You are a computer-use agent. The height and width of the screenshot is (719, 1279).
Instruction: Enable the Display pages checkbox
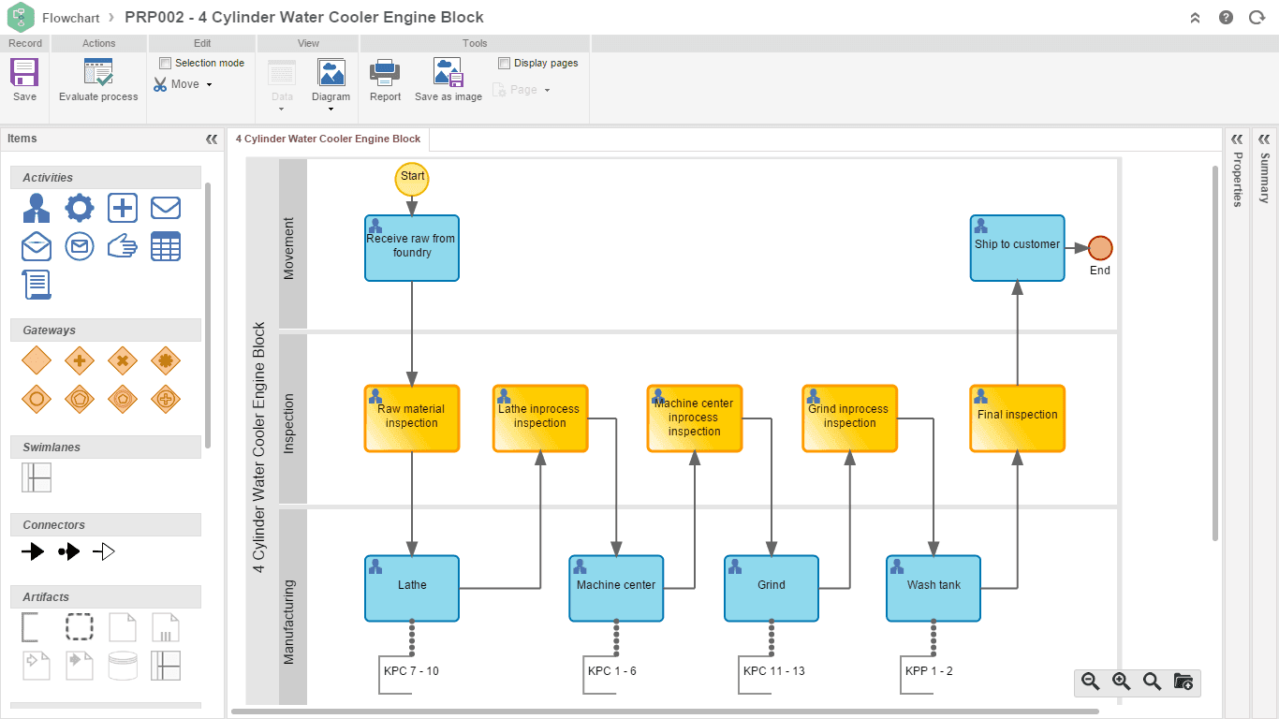[505, 63]
